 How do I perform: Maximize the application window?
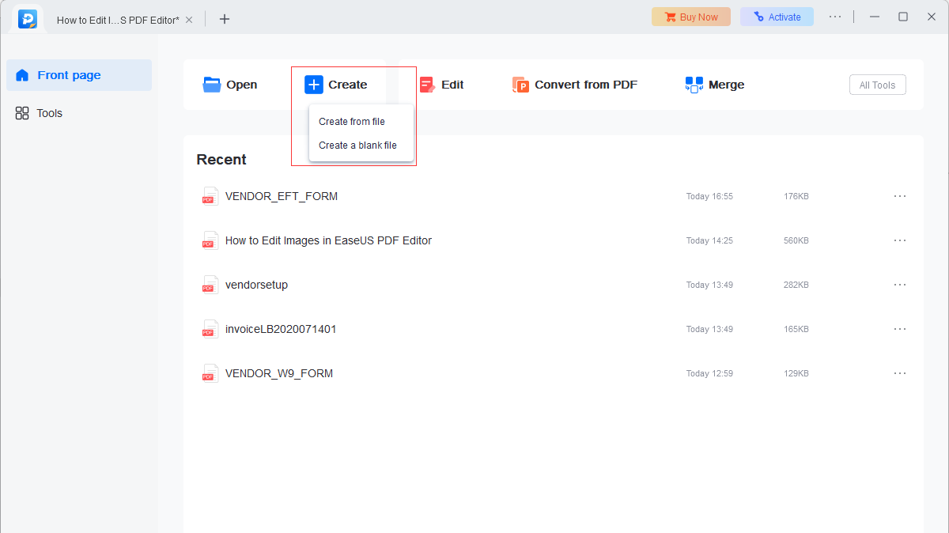[903, 17]
